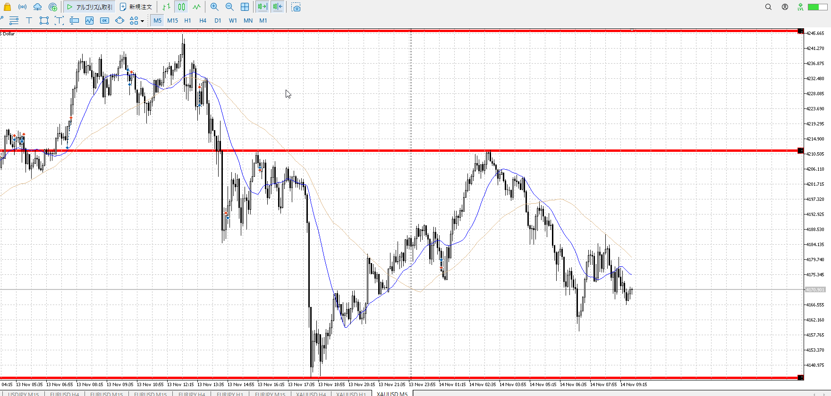The image size is (831, 396).
Task: Click the green connection level bar
Action: [x=814, y=7]
